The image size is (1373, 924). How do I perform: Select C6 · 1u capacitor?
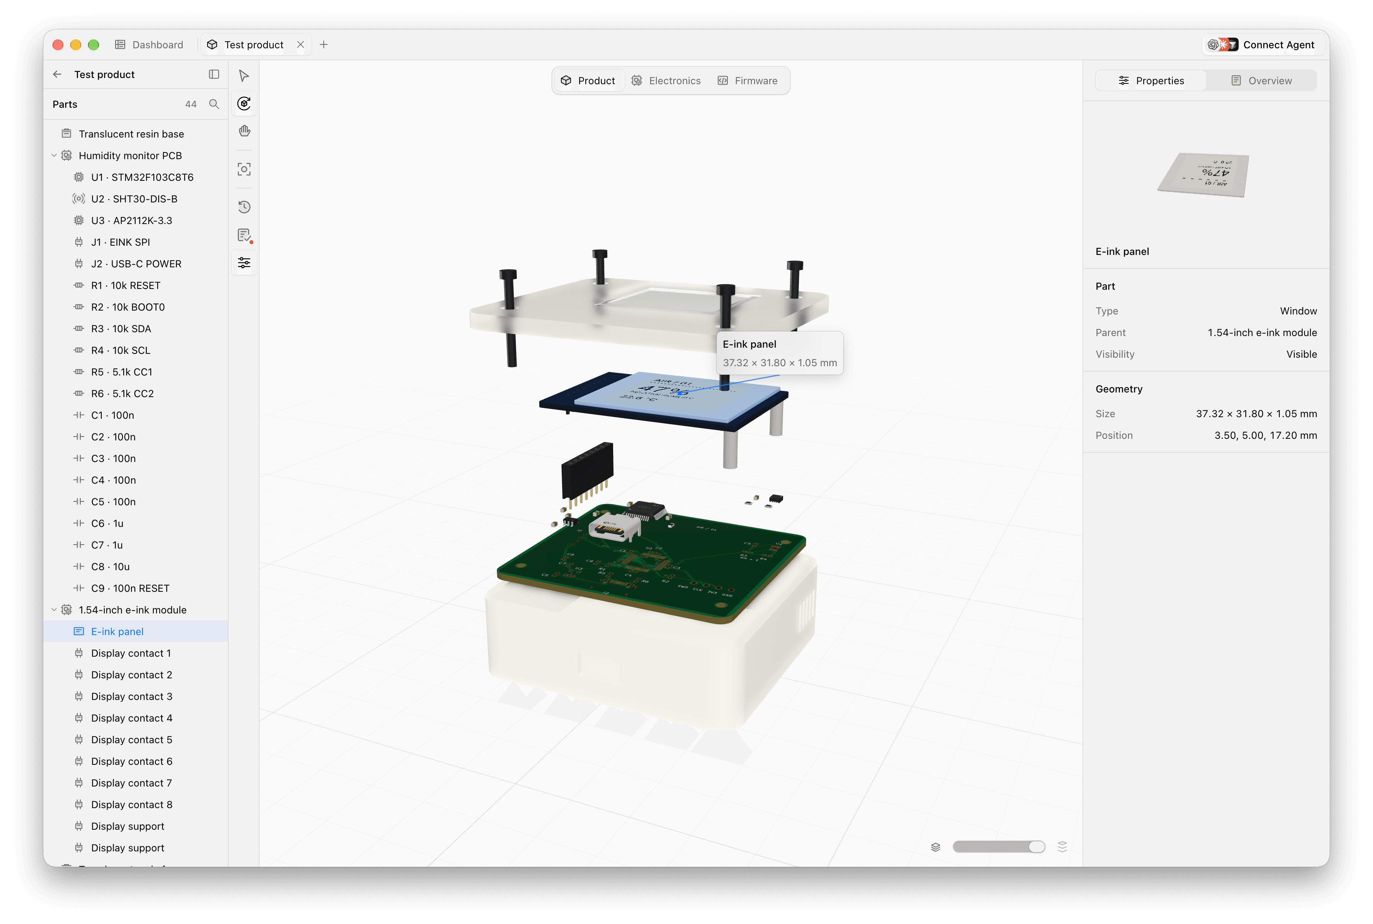tap(136, 524)
